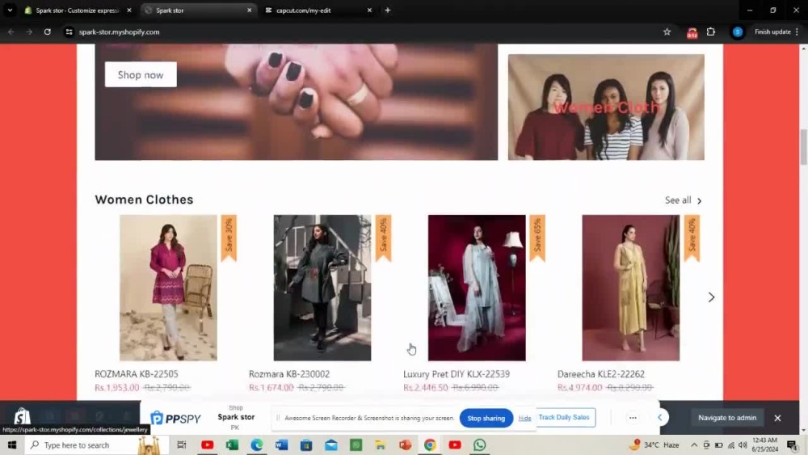Launch Microsoft Edge from the taskbar
Image resolution: width=808 pixels, height=455 pixels.
click(x=257, y=444)
